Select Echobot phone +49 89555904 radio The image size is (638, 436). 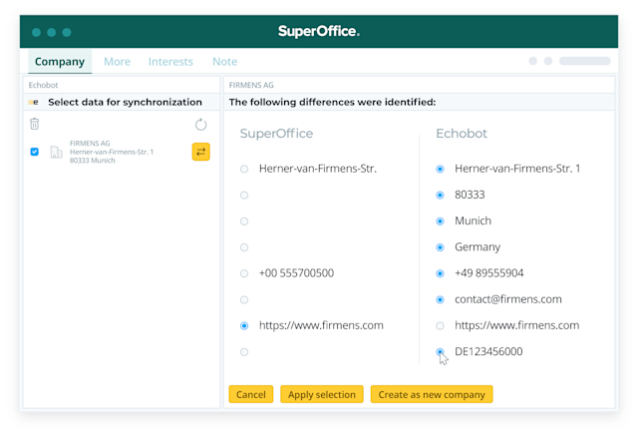pos(440,273)
